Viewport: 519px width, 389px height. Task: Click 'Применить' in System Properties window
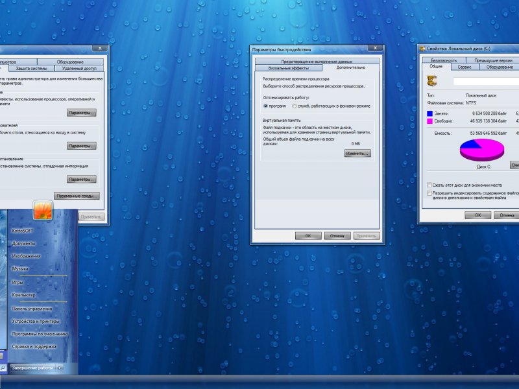click(x=91, y=217)
